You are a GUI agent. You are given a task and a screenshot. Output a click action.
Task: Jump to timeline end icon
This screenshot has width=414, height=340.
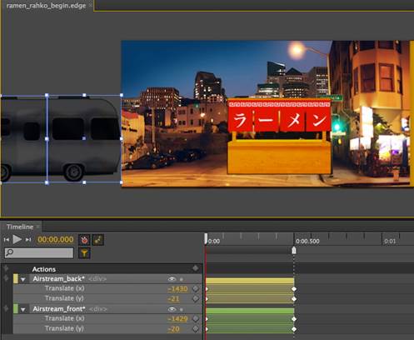click(x=28, y=239)
